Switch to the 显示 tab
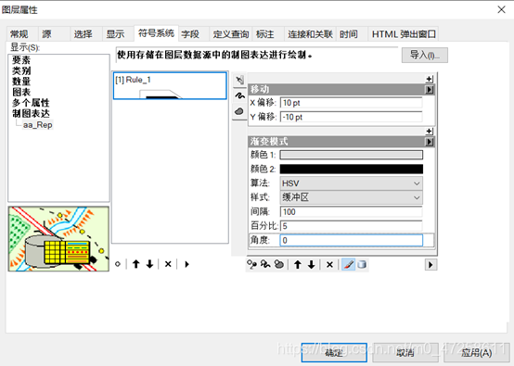Screen dimensions: 514x366 [118, 34]
